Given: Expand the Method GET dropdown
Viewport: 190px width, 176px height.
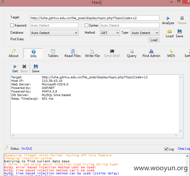Looking at the screenshot, I should point(110,33).
